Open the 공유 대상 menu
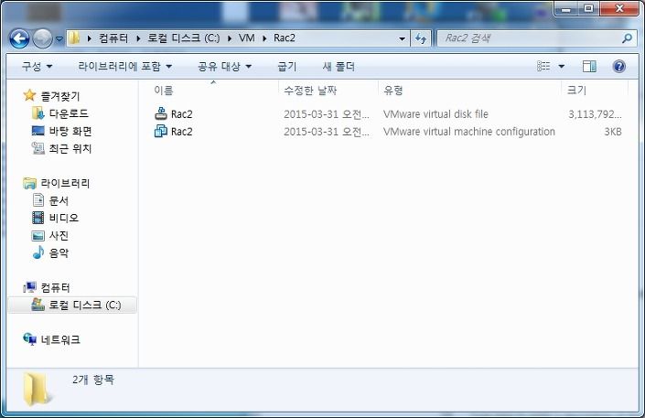 point(224,66)
